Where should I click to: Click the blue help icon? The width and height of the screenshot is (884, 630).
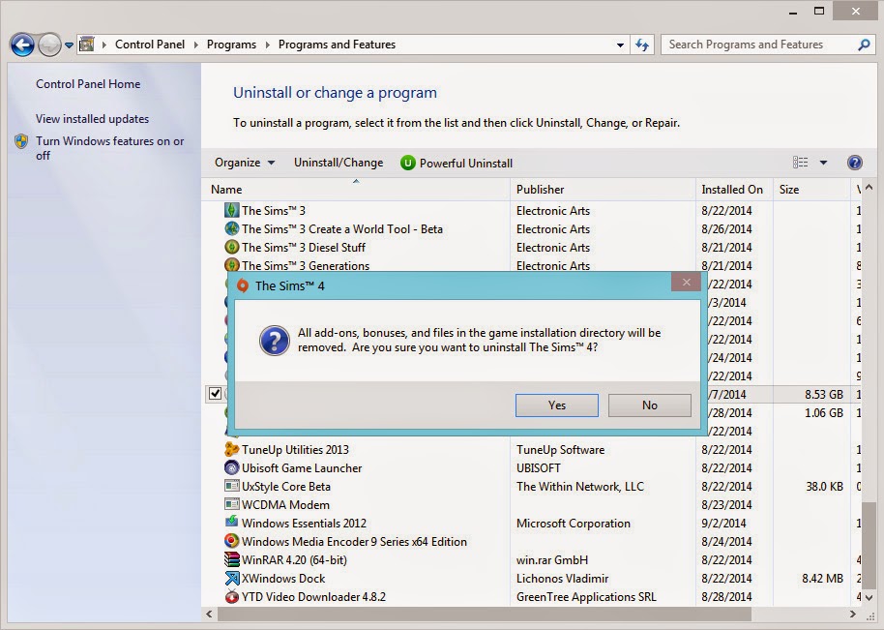coord(855,163)
